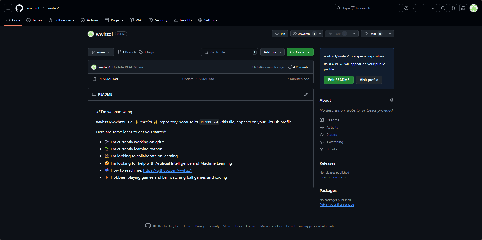This screenshot has width=482, height=240.
Task: Expand the Add file dropdown
Action: [273, 52]
